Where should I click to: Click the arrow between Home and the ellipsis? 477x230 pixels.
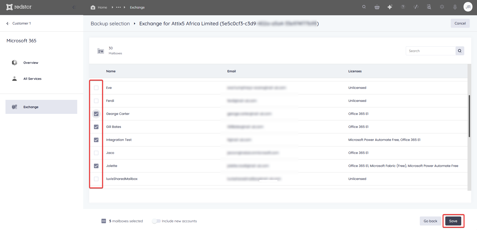point(112,7)
